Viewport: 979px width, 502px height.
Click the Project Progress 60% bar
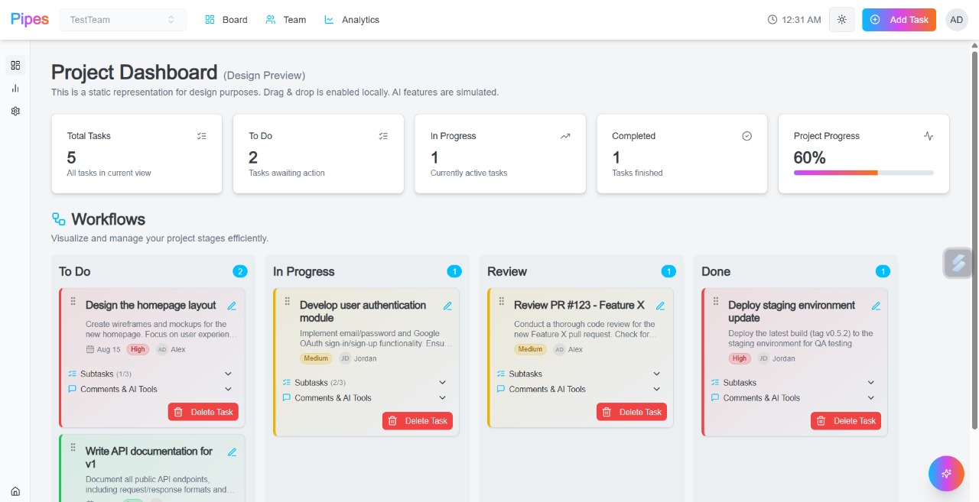864,173
